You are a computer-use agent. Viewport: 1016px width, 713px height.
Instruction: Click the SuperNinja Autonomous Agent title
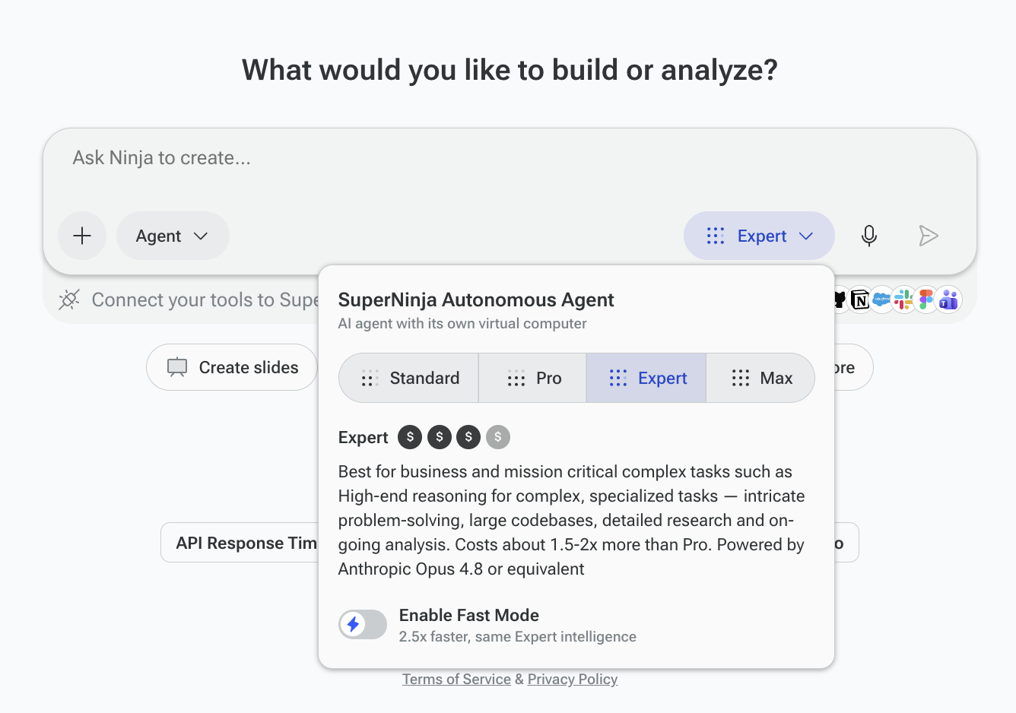[476, 299]
